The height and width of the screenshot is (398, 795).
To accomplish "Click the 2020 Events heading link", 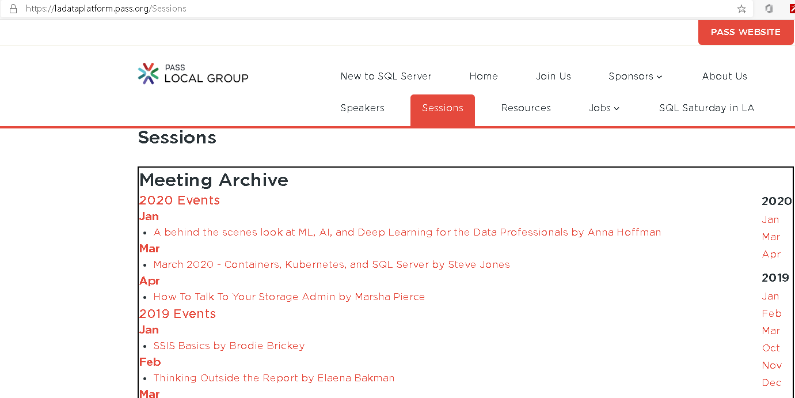I will click(x=179, y=200).
